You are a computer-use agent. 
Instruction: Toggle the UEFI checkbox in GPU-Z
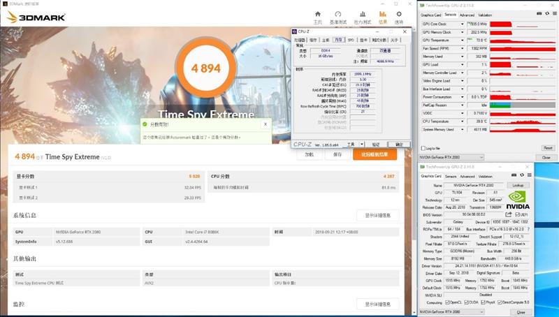coord(517,214)
